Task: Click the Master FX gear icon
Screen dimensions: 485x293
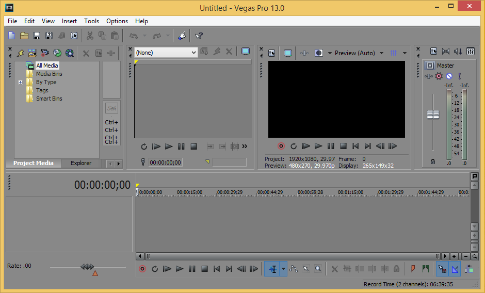Action: 439,76
